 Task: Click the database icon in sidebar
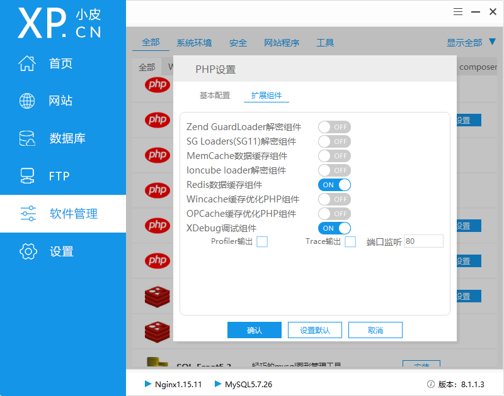click(x=27, y=138)
